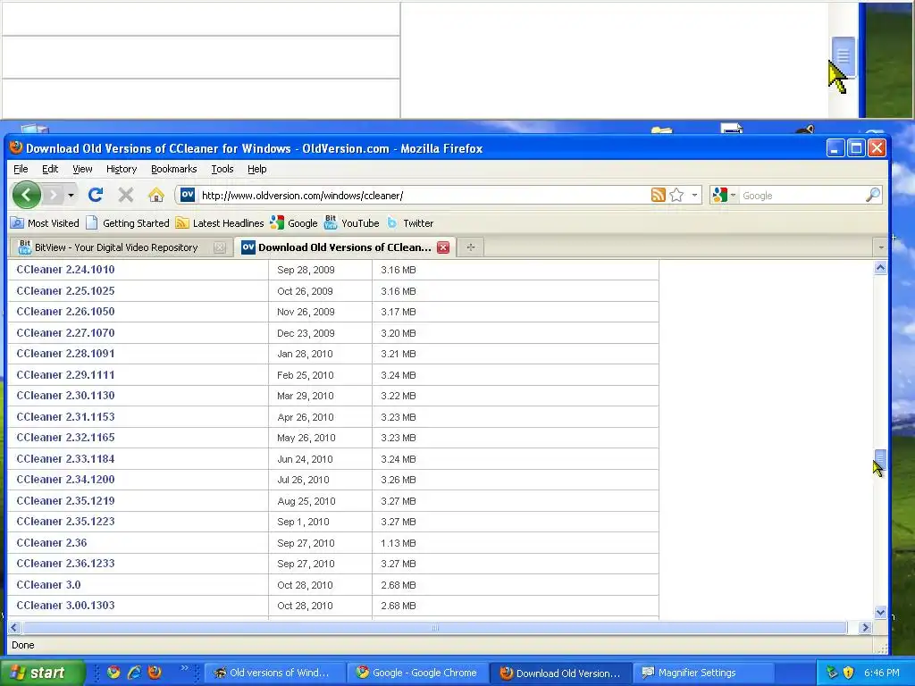
Task: Click the vertical scrollbar thumb
Action: click(880, 459)
